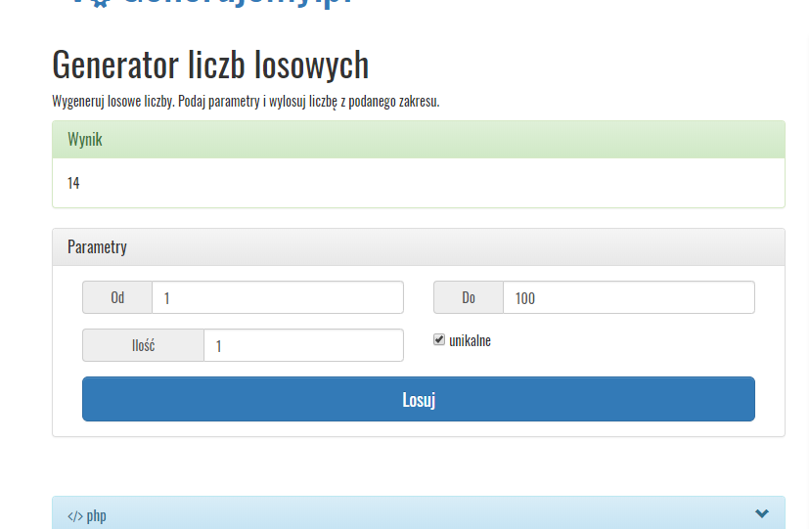Click the unikalne label text
This screenshot has height=529, width=809.
tap(470, 341)
